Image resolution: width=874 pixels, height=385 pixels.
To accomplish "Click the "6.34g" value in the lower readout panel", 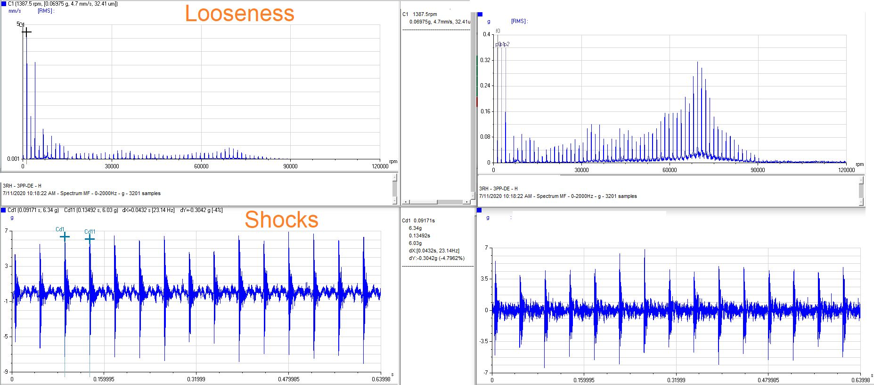I will [415, 228].
